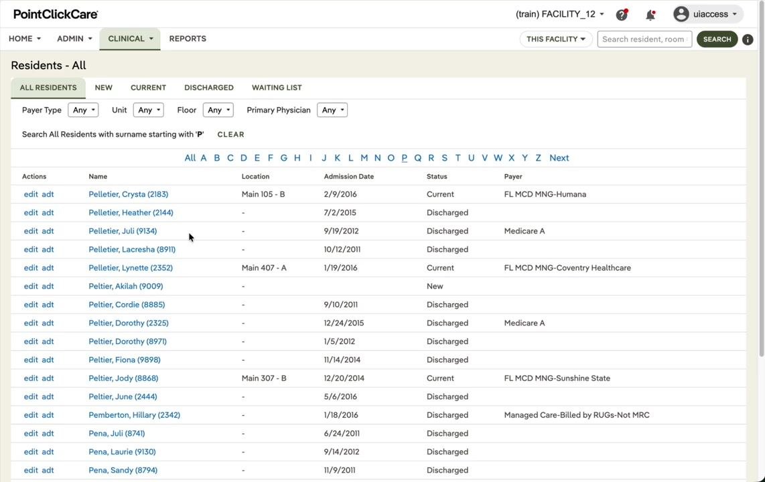Screen dimensions: 765x482
Task: Open resident Pelletier, Lacresha (8911)
Action: pos(132,250)
